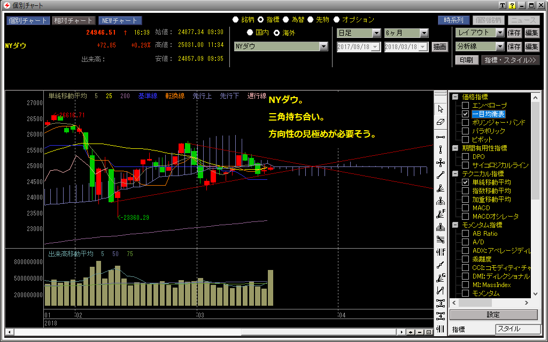Collapse the テクニカル指標 tree group
This screenshot has width=548, height=342.
(456, 173)
